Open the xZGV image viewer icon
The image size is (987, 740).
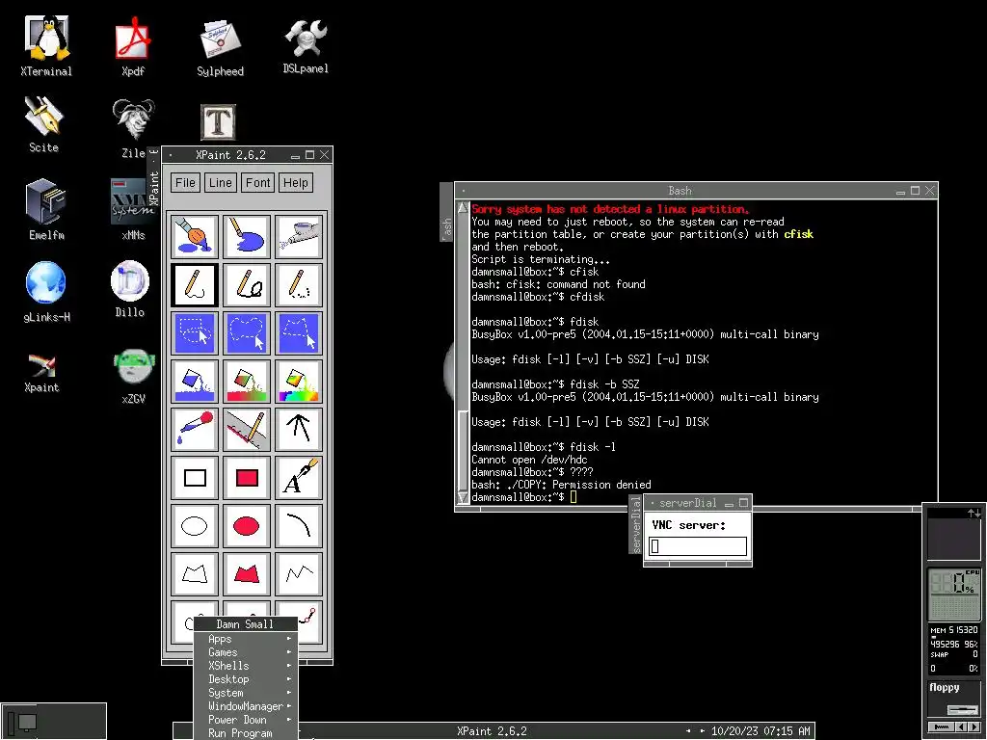(x=133, y=376)
